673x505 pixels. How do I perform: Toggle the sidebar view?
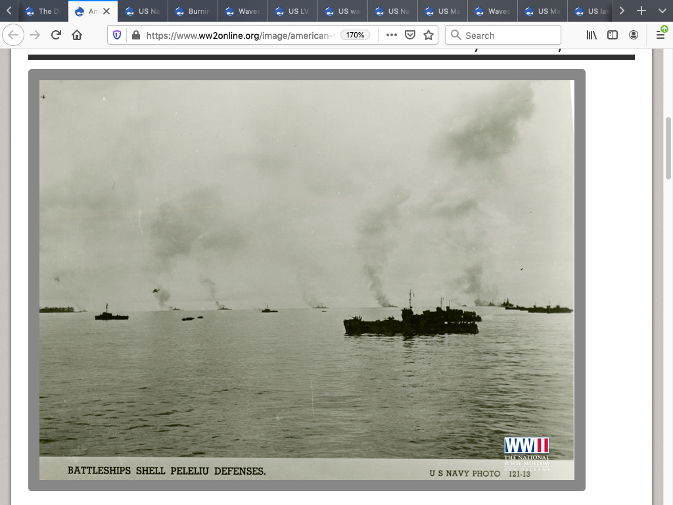point(613,36)
